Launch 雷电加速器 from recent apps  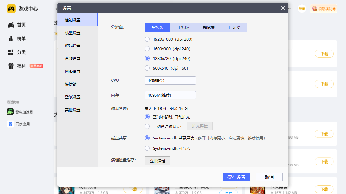pos(10,112)
